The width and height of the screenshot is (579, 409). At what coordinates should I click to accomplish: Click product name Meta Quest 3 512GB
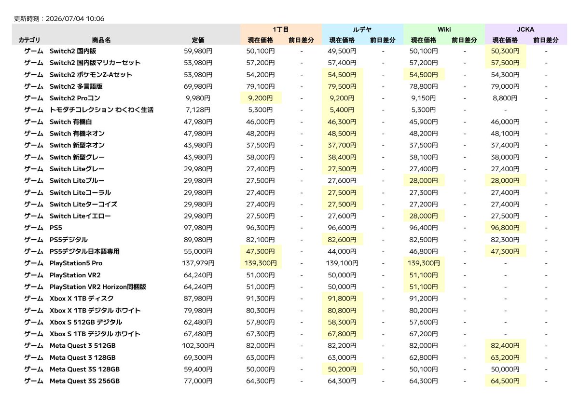[x=83, y=346]
